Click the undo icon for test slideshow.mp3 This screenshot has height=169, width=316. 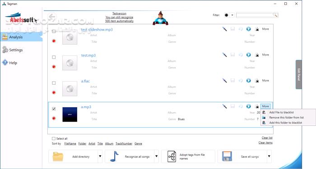click(x=241, y=29)
